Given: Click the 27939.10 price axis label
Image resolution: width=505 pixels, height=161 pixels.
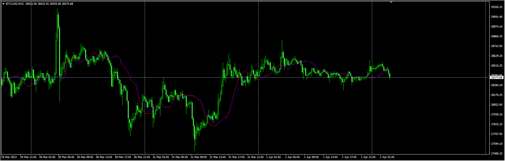Looking at the screenshot, I should pyautogui.click(x=497, y=115).
